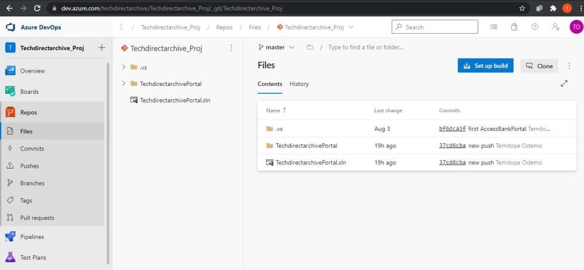
Task: Click the plus icon beside project name
Action: 102,48
